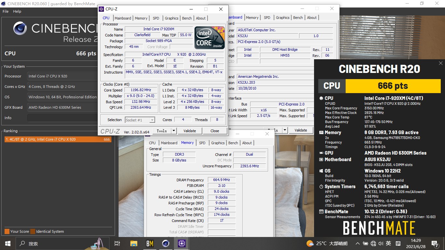The width and height of the screenshot is (445, 250).
Task: Click BenchMate GPU section icon
Action: pyautogui.click(x=321, y=153)
